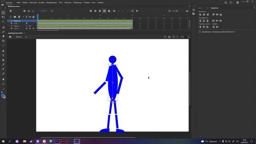This screenshot has width=256, height=144.
Task: Select the Text tool
Action: [x=3, y=56]
